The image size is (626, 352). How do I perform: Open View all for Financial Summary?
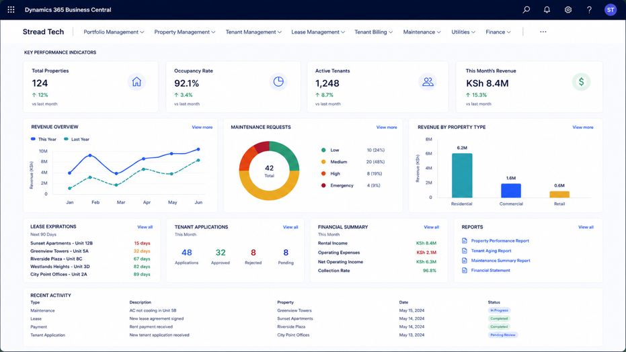pos(431,227)
